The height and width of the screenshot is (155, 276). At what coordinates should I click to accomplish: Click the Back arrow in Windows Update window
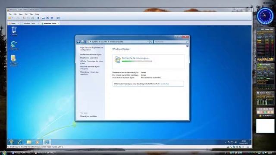[78, 42]
